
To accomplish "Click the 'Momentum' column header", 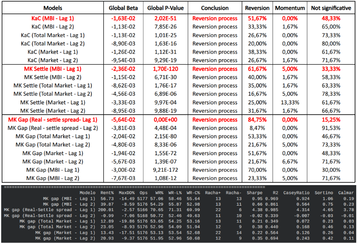I will point(290,8).
